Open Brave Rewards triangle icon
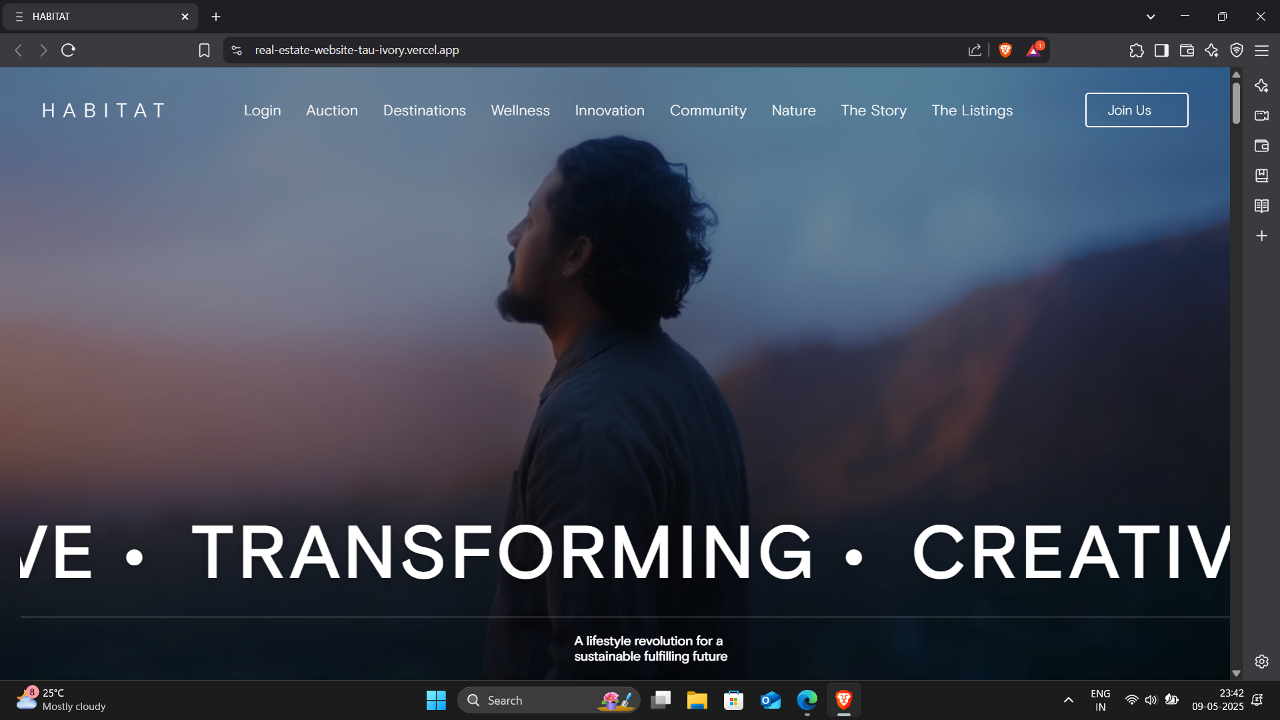The height and width of the screenshot is (720, 1280). tap(1033, 50)
